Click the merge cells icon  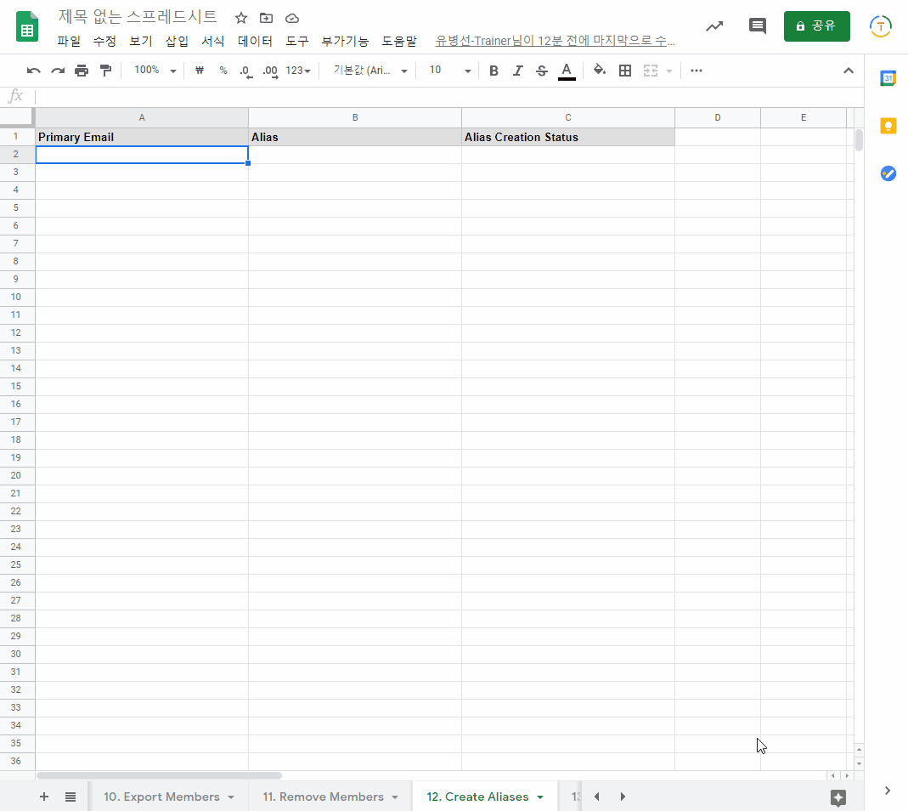(651, 71)
